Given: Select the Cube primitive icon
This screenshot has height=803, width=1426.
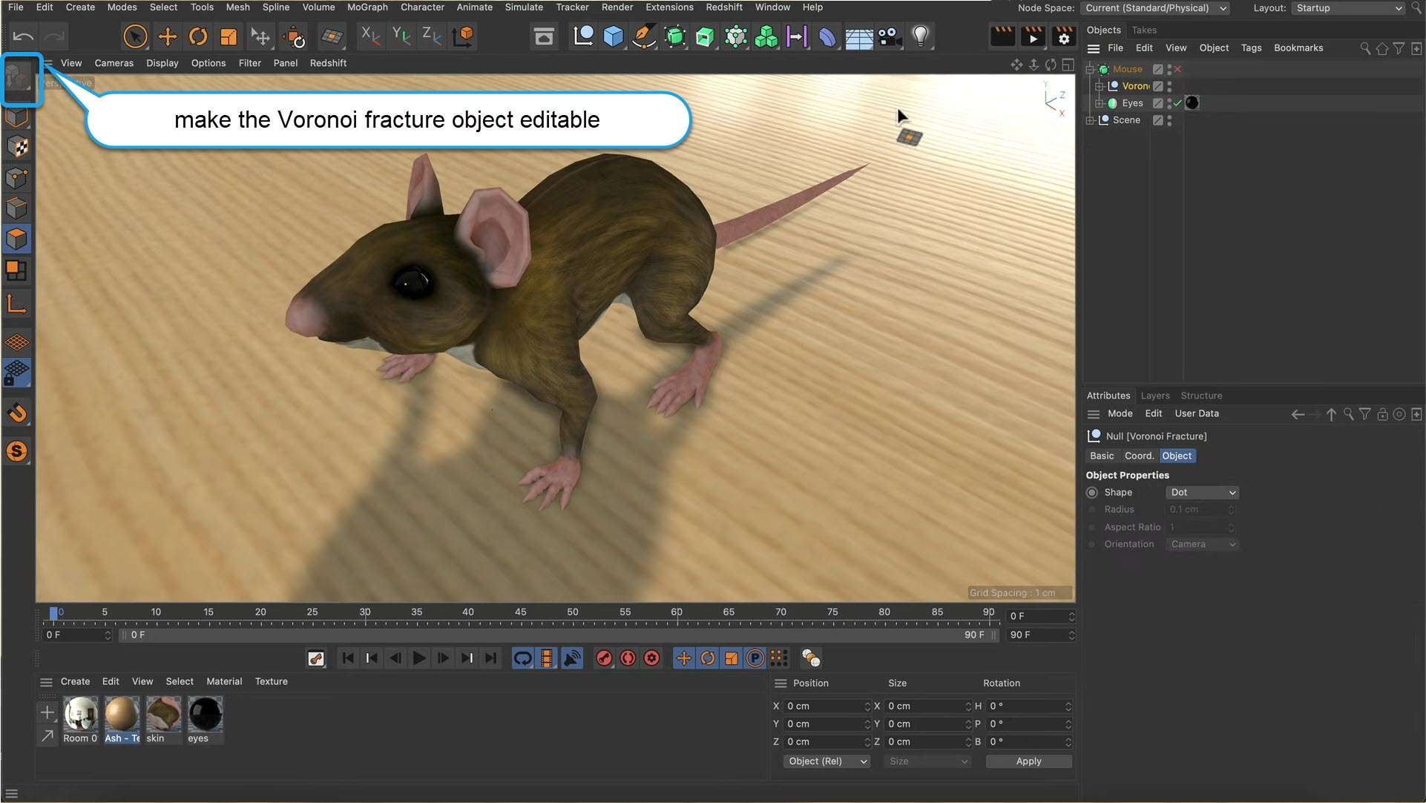Looking at the screenshot, I should click(612, 36).
